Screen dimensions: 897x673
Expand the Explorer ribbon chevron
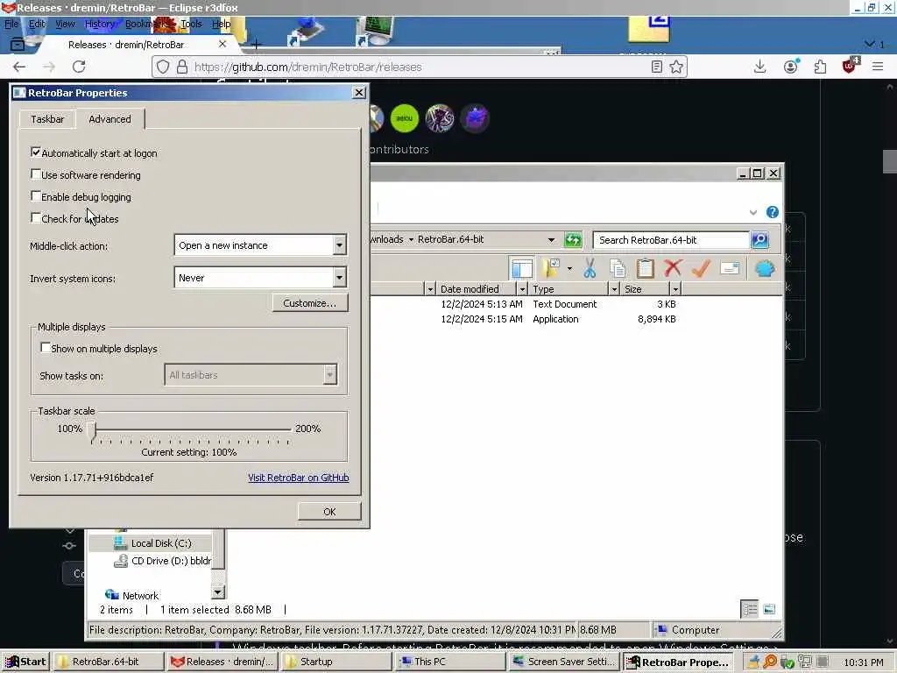pos(752,212)
